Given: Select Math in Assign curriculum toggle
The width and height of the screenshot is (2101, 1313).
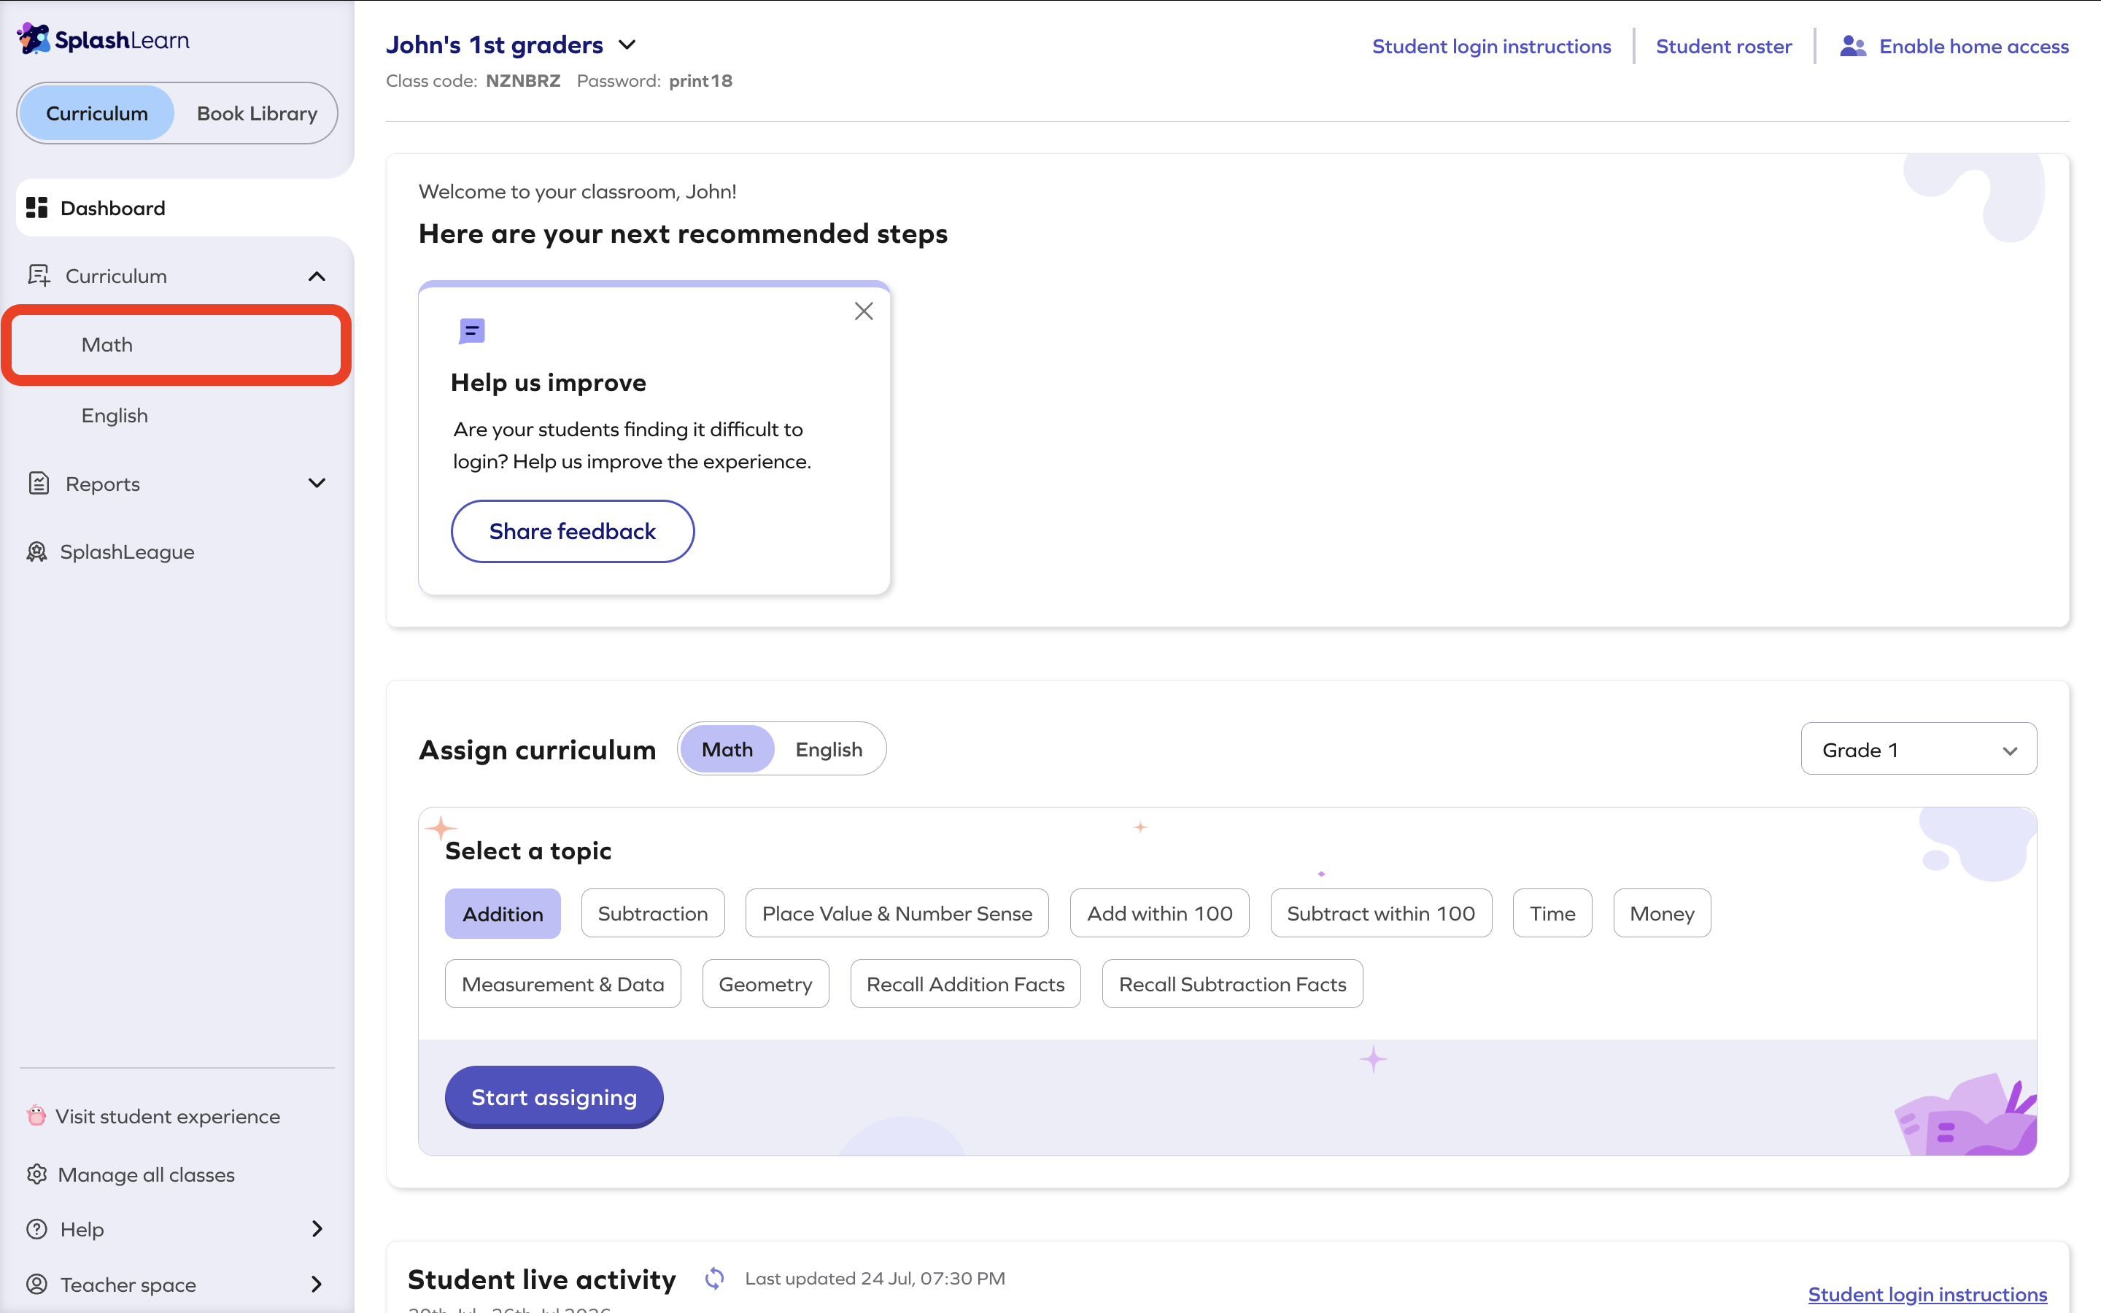Looking at the screenshot, I should point(727,748).
